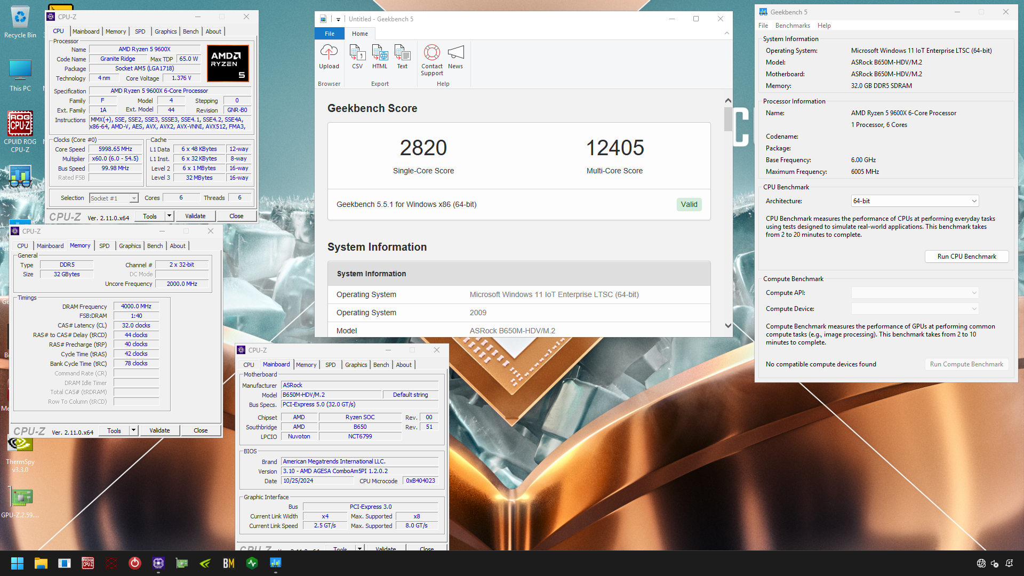Viewport: 1024px width, 576px height.
Task: Expand Tools dropdown arrow in Memory CPU-Z window
Action: tap(134, 430)
